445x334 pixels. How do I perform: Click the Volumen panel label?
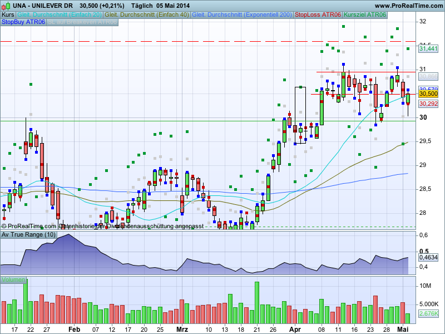point(13,280)
